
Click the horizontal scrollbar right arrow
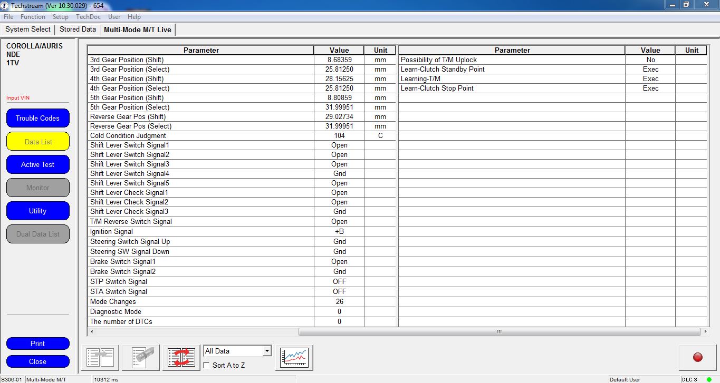705,332
